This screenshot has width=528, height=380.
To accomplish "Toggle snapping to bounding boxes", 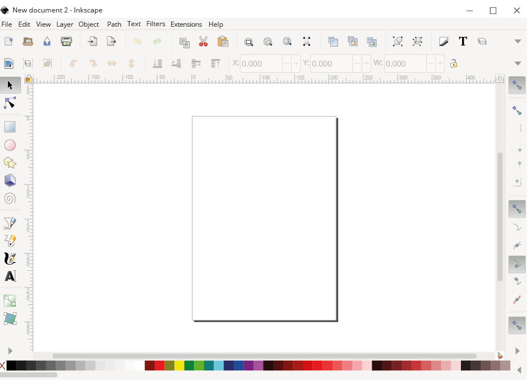I will tap(517, 110).
